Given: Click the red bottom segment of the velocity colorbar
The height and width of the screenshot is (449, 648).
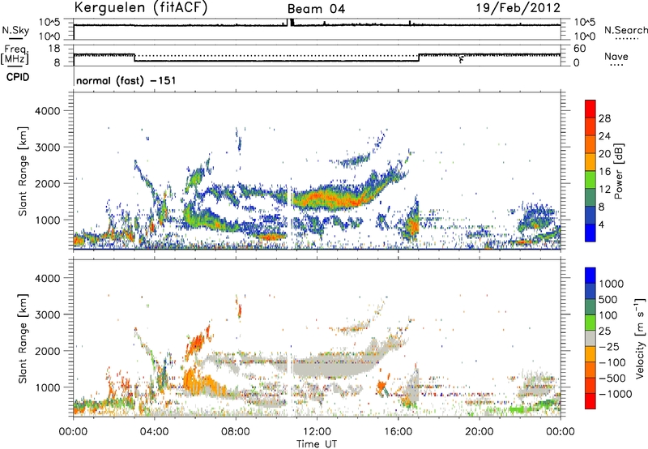Looking at the screenshot, I should 590,401.
